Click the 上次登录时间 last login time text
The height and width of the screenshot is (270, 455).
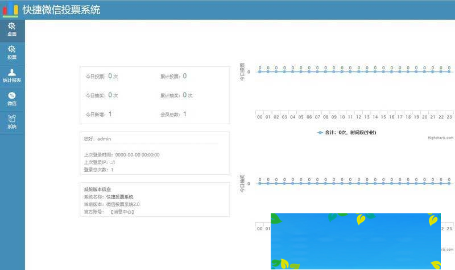[x=121, y=154]
